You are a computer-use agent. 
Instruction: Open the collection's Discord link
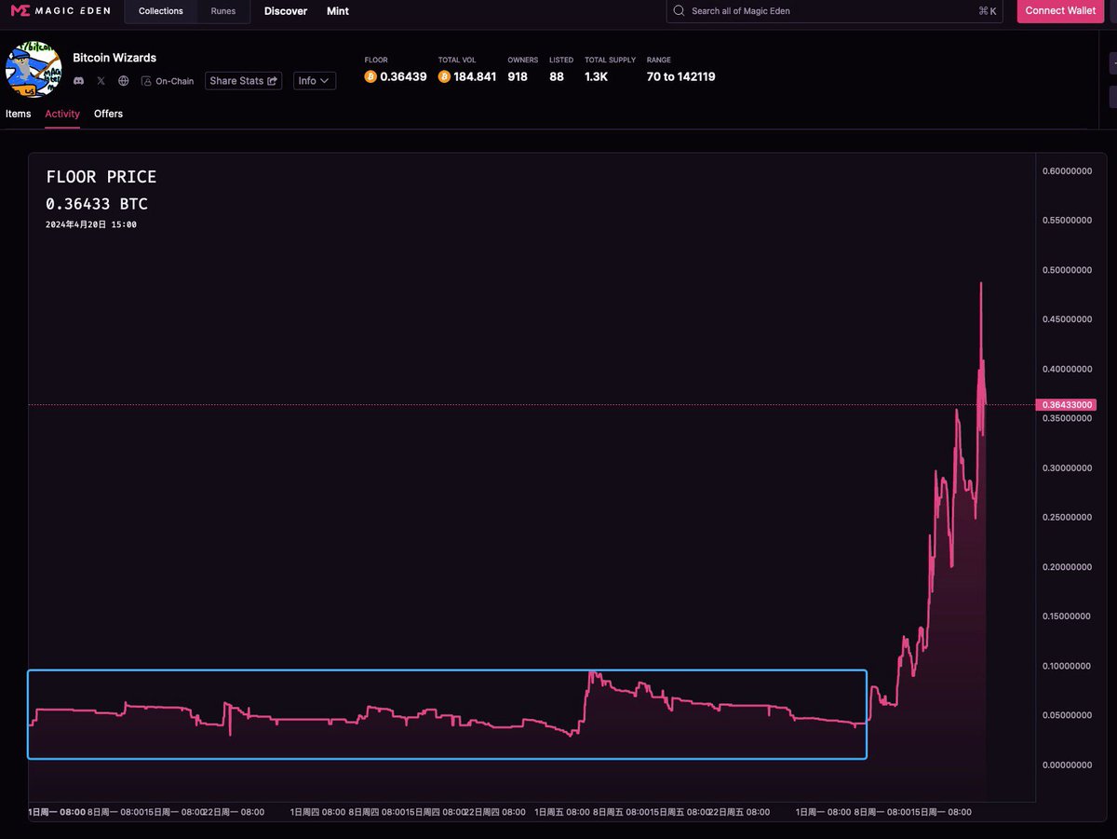coord(79,81)
